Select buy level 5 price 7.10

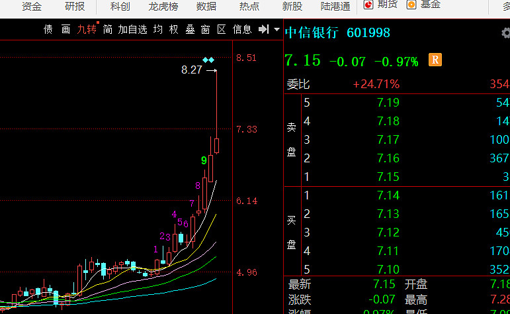coord(388,270)
